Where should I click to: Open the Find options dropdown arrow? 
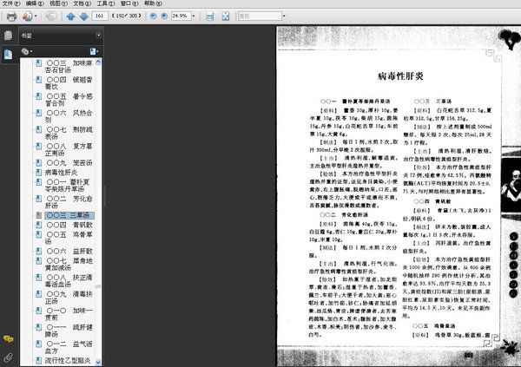(x=284, y=16)
